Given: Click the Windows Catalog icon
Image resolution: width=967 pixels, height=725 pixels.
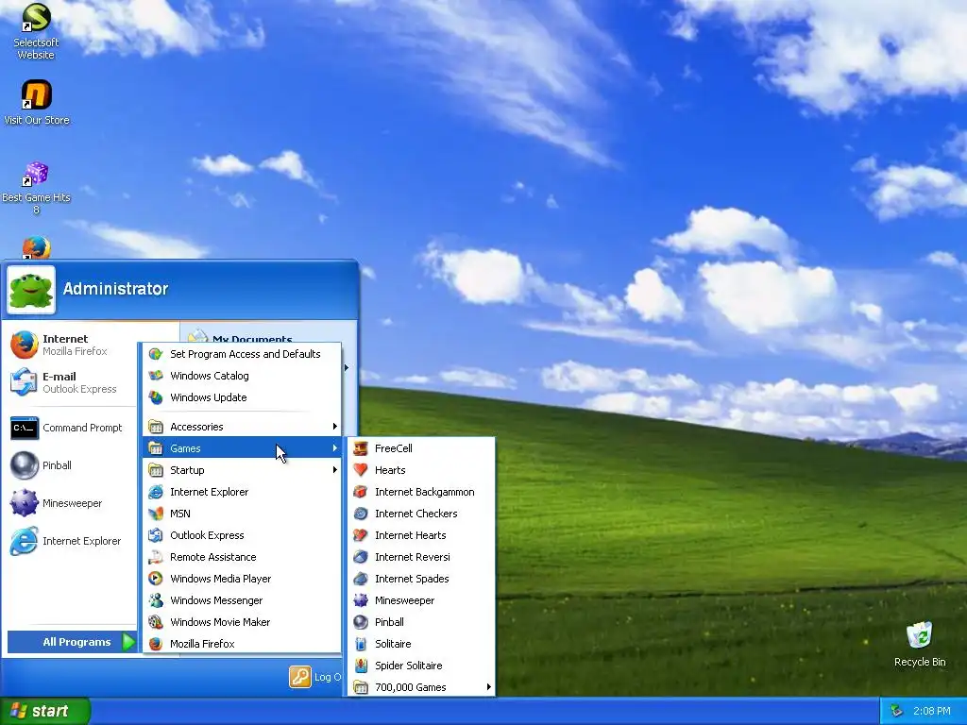Looking at the screenshot, I should click(156, 376).
